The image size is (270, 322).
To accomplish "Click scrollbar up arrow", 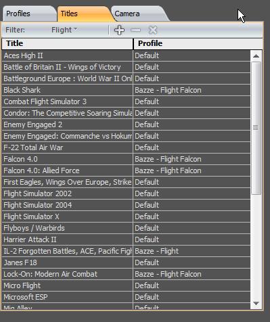I will point(256,56).
